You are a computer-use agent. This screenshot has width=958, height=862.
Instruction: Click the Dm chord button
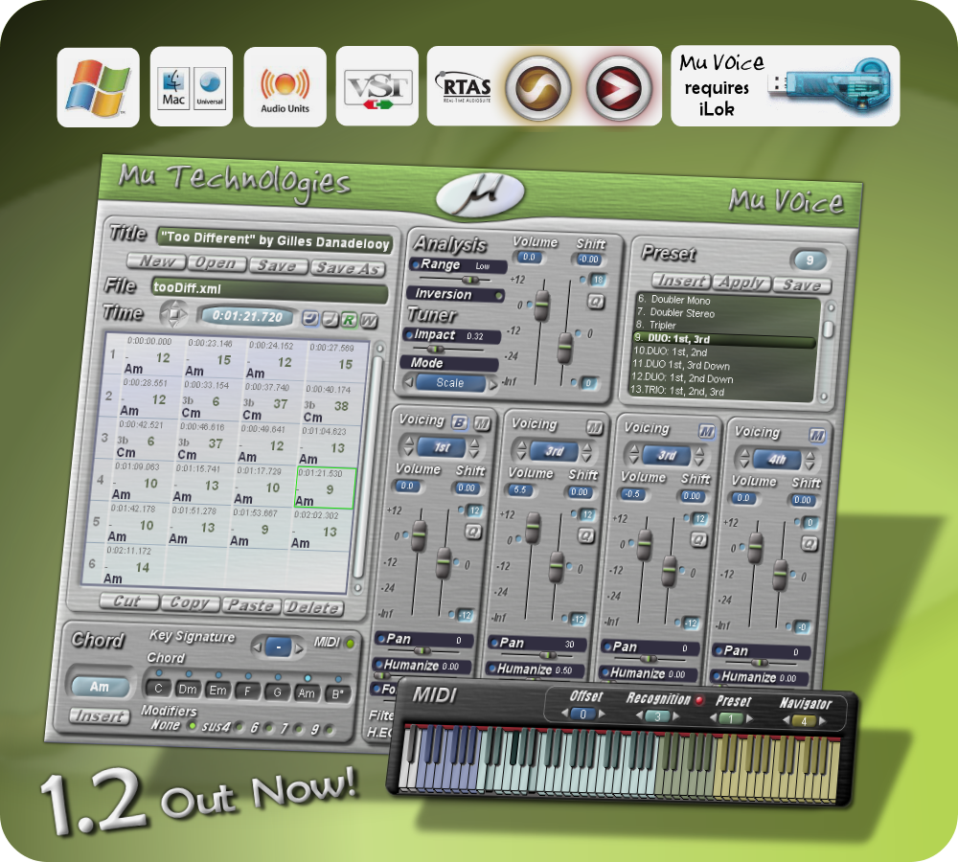pyautogui.click(x=187, y=690)
